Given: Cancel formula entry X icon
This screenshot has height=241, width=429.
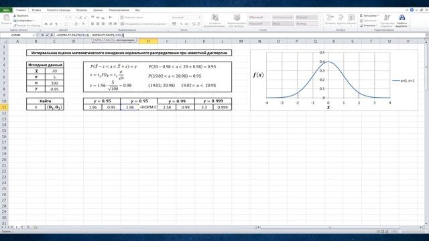Looking at the screenshot, I should [x=42, y=35].
